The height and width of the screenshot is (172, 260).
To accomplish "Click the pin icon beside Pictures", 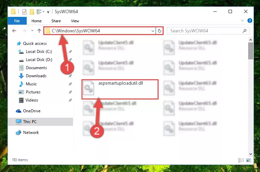I will pyautogui.click(x=70, y=92).
